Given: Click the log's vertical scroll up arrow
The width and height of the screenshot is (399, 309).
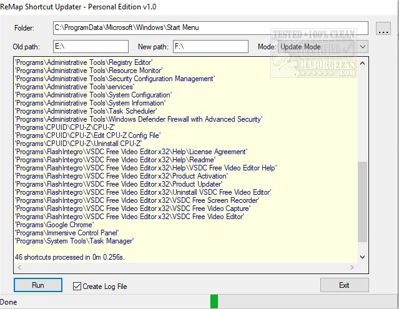Looking at the screenshot, I should coord(363,63).
